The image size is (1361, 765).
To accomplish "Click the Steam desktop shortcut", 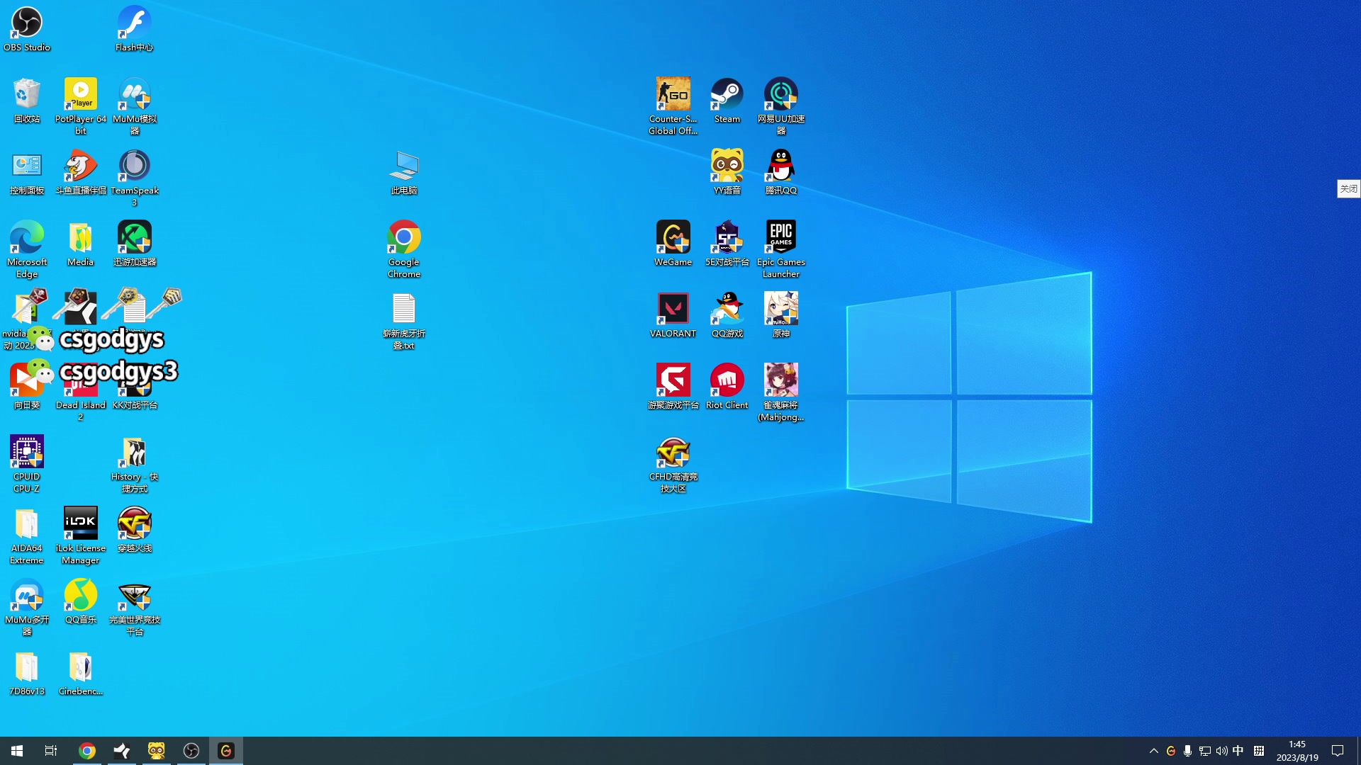I will [x=727, y=101].
